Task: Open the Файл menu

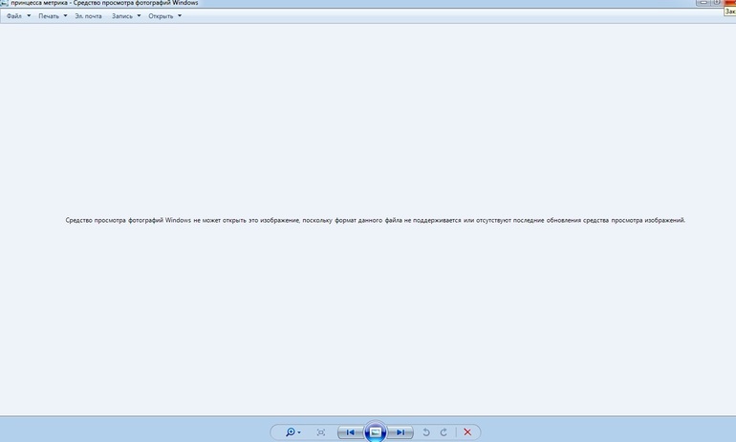Action: click(13, 16)
